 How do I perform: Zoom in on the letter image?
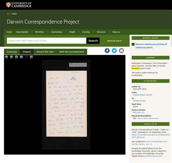7,57
